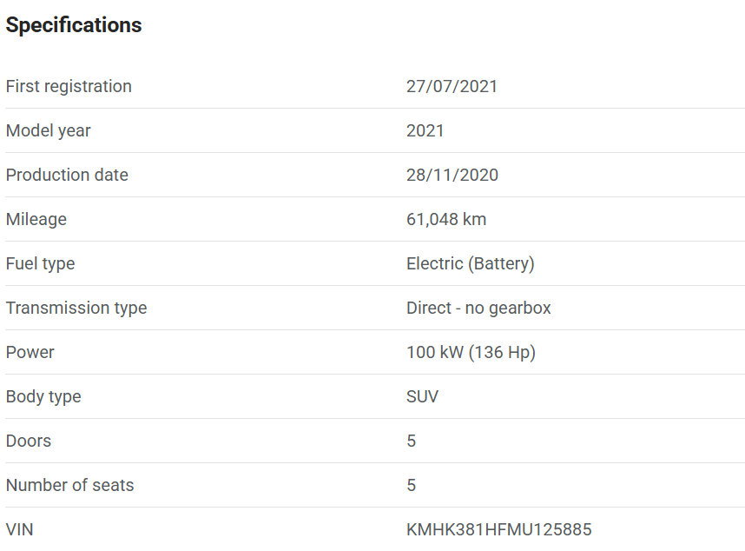745x551 pixels.
Task: Click the Fuel type label
Action: 41,263
